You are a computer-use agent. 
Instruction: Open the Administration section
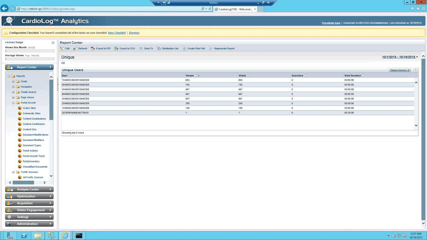29,224
